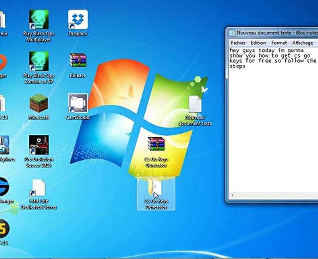
Task: Launch Dropbox from the desktop
Action: 78,20
